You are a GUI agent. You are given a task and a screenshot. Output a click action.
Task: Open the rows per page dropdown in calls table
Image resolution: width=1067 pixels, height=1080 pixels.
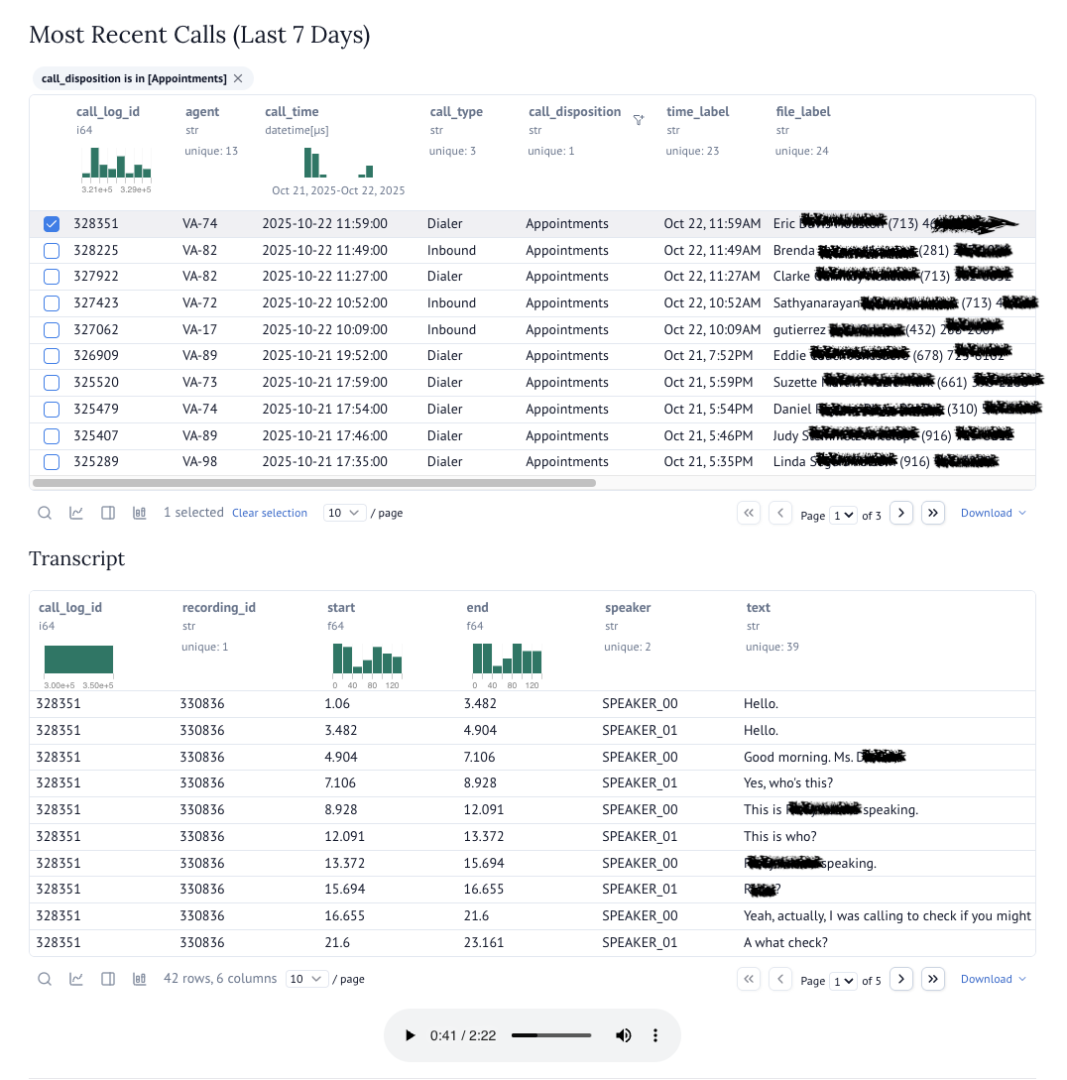click(x=344, y=513)
